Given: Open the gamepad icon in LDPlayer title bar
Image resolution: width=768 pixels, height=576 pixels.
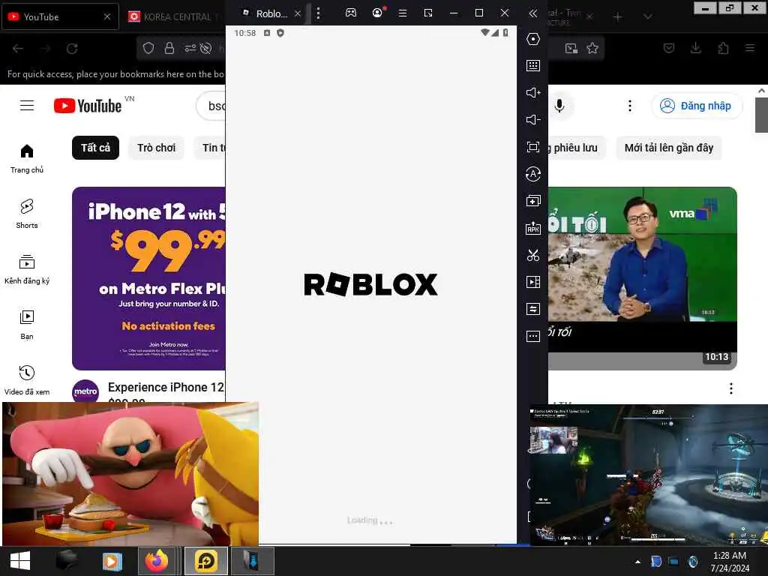Looking at the screenshot, I should pyautogui.click(x=351, y=13).
